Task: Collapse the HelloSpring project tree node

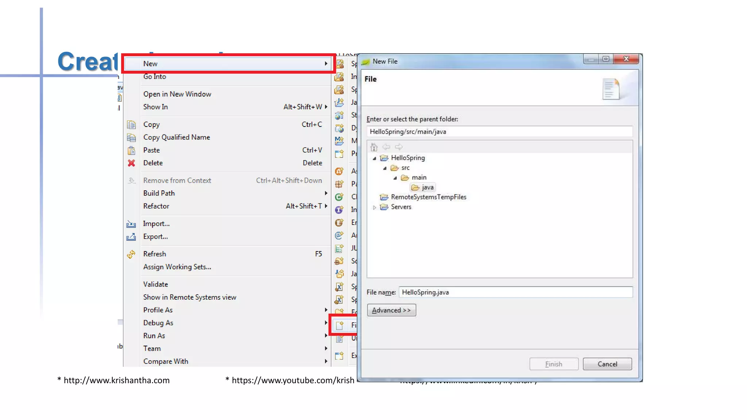Action: [374, 158]
